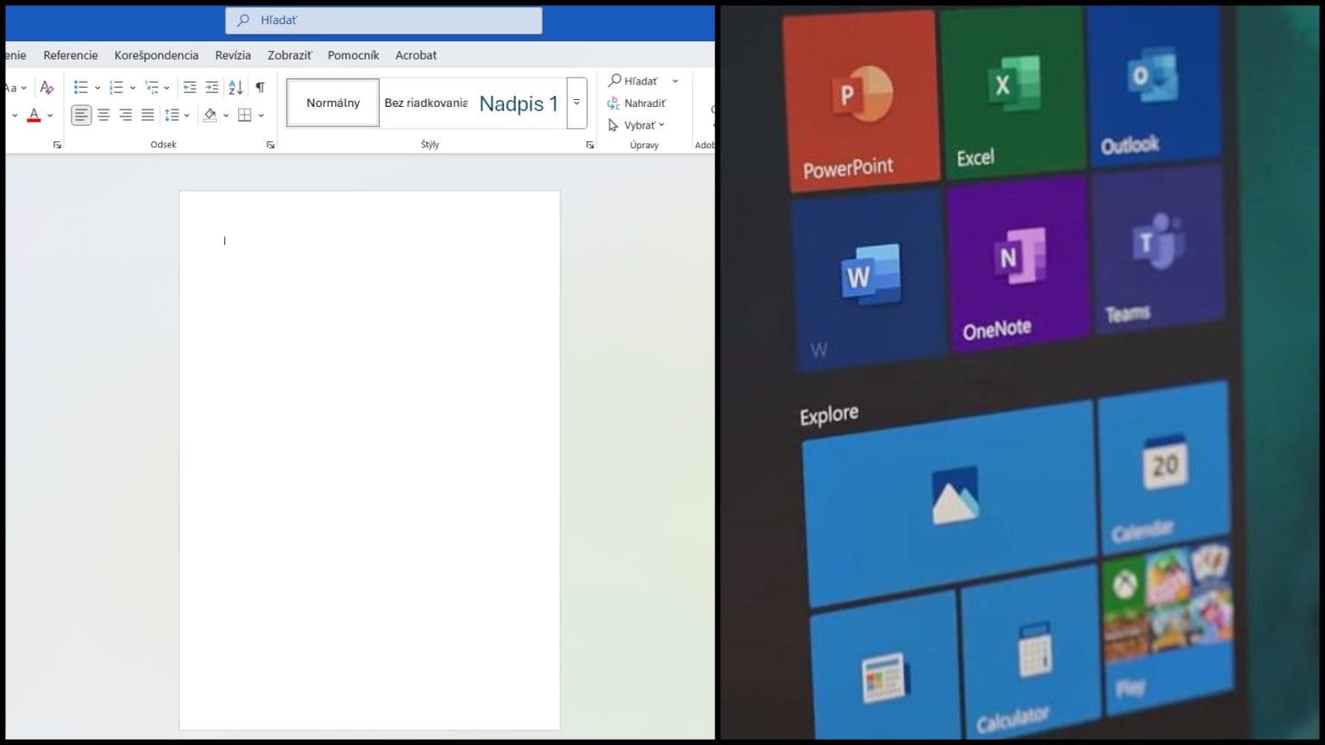Decrease the paragraph indent

(x=190, y=87)
